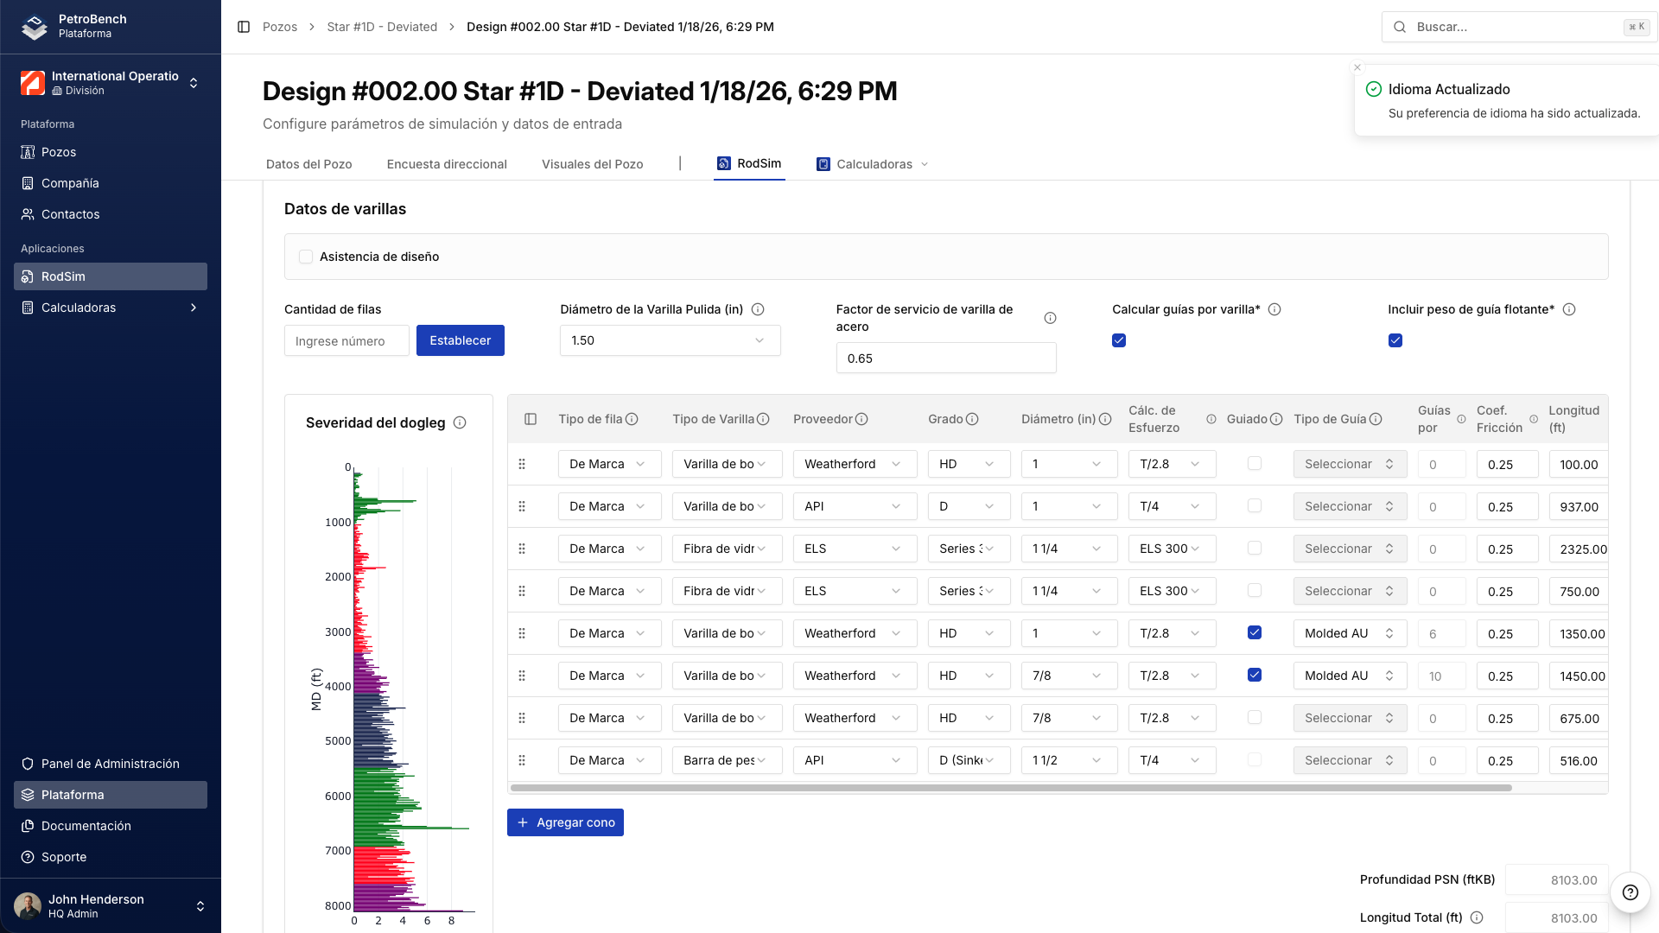Click the Establecer button
Screen dimensions: 1659x933
(460, 340)
